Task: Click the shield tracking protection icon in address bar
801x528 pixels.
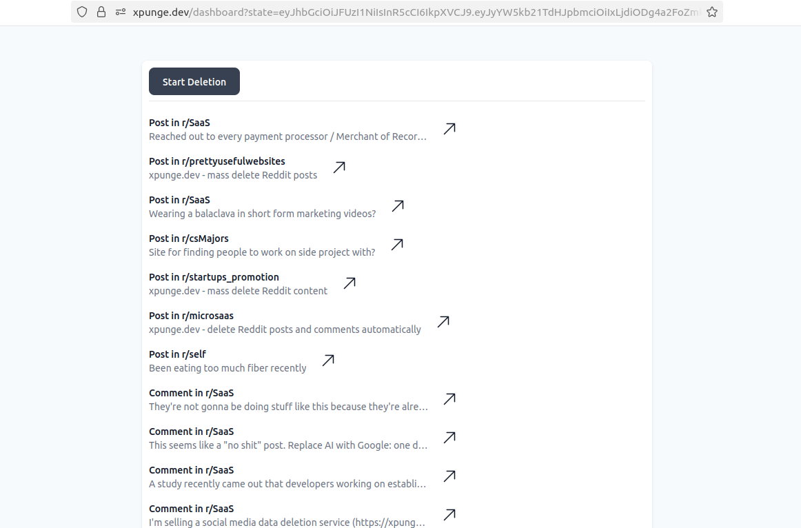Action: coord(82,12)
